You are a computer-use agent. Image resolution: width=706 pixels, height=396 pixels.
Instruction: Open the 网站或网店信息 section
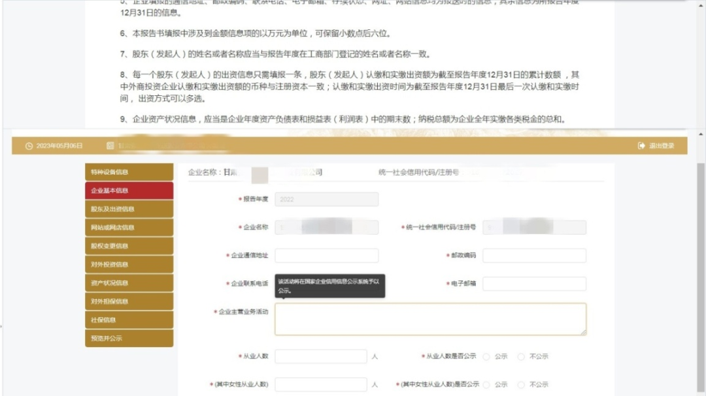(128, 227)
